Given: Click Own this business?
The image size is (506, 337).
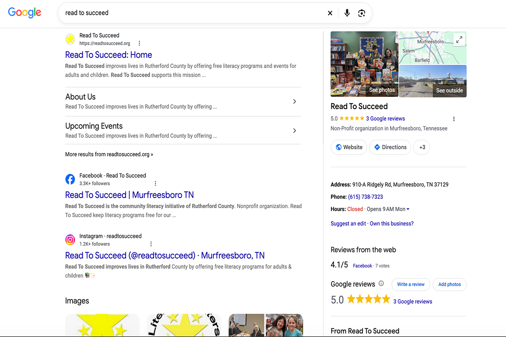Looking at the screenshot, I should tap(392, 224).
